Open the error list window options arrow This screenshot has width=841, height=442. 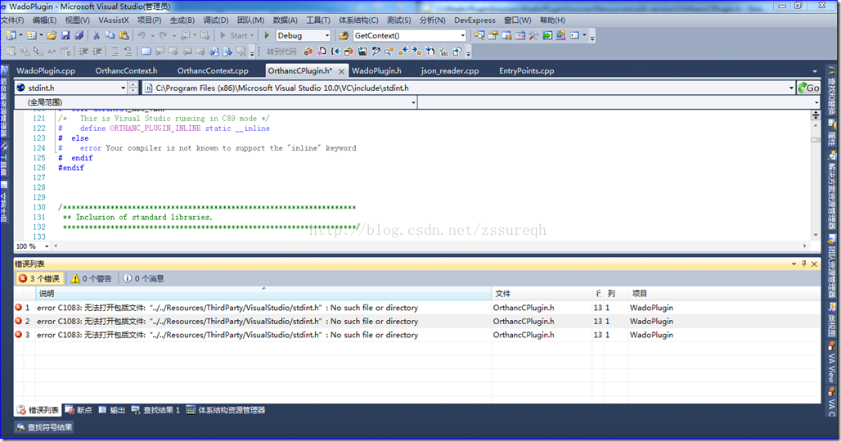click(x=794, y=264)
